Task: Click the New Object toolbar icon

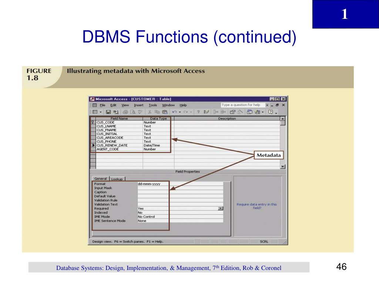Action: coord(258,112)
